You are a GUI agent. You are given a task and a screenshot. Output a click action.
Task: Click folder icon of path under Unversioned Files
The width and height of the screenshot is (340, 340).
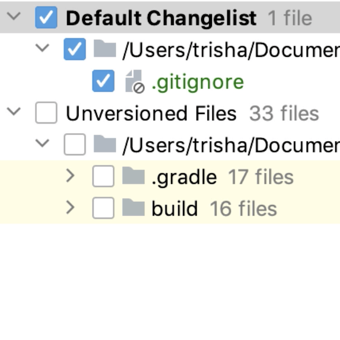pyautogui.click(x=105, y=145)
